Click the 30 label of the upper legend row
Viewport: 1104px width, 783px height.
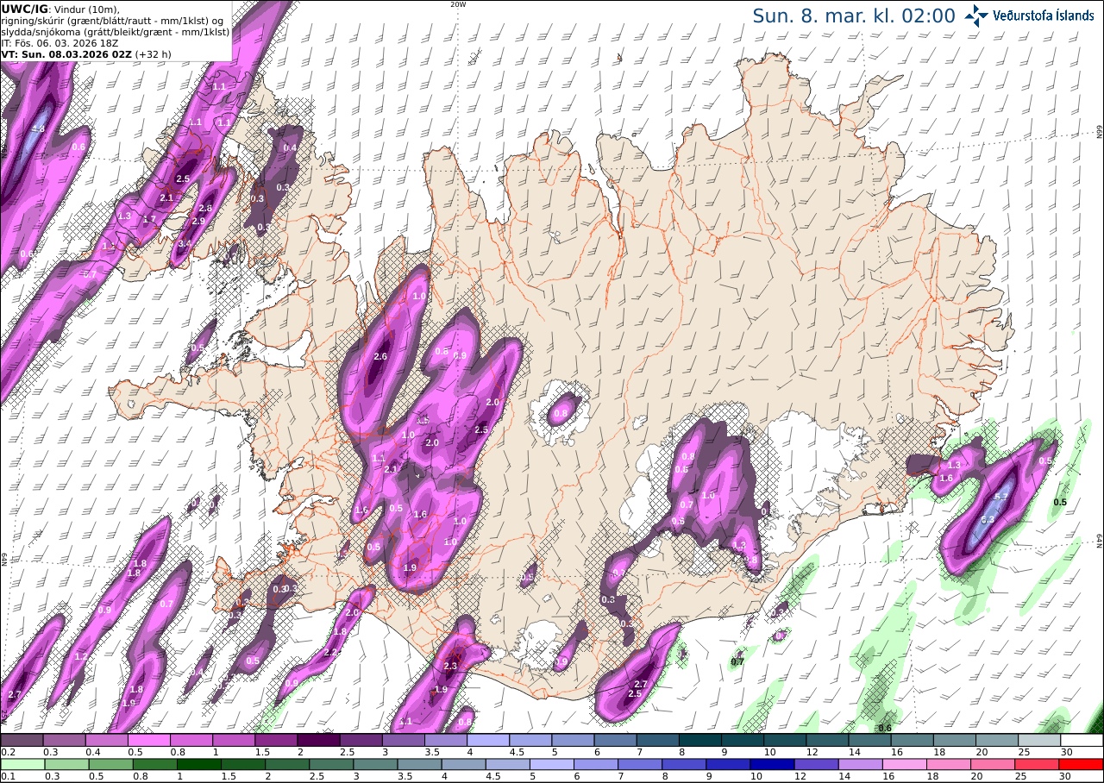[1066, 752]
